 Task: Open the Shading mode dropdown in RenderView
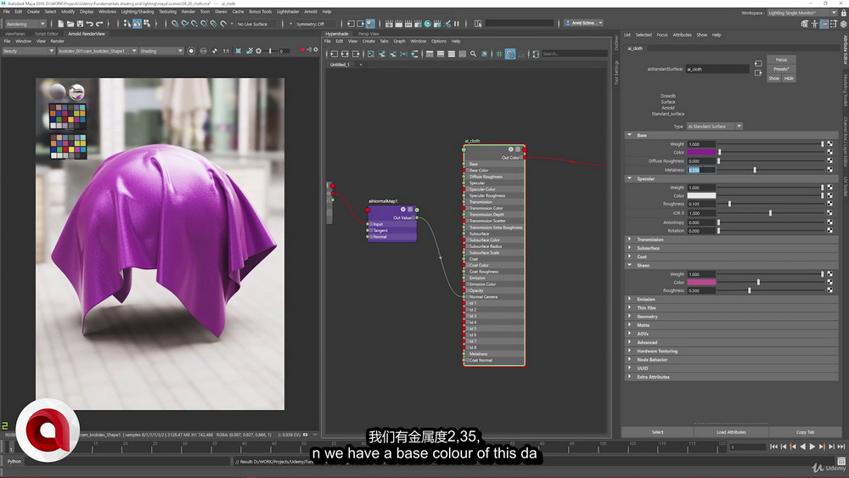(161, 51)
